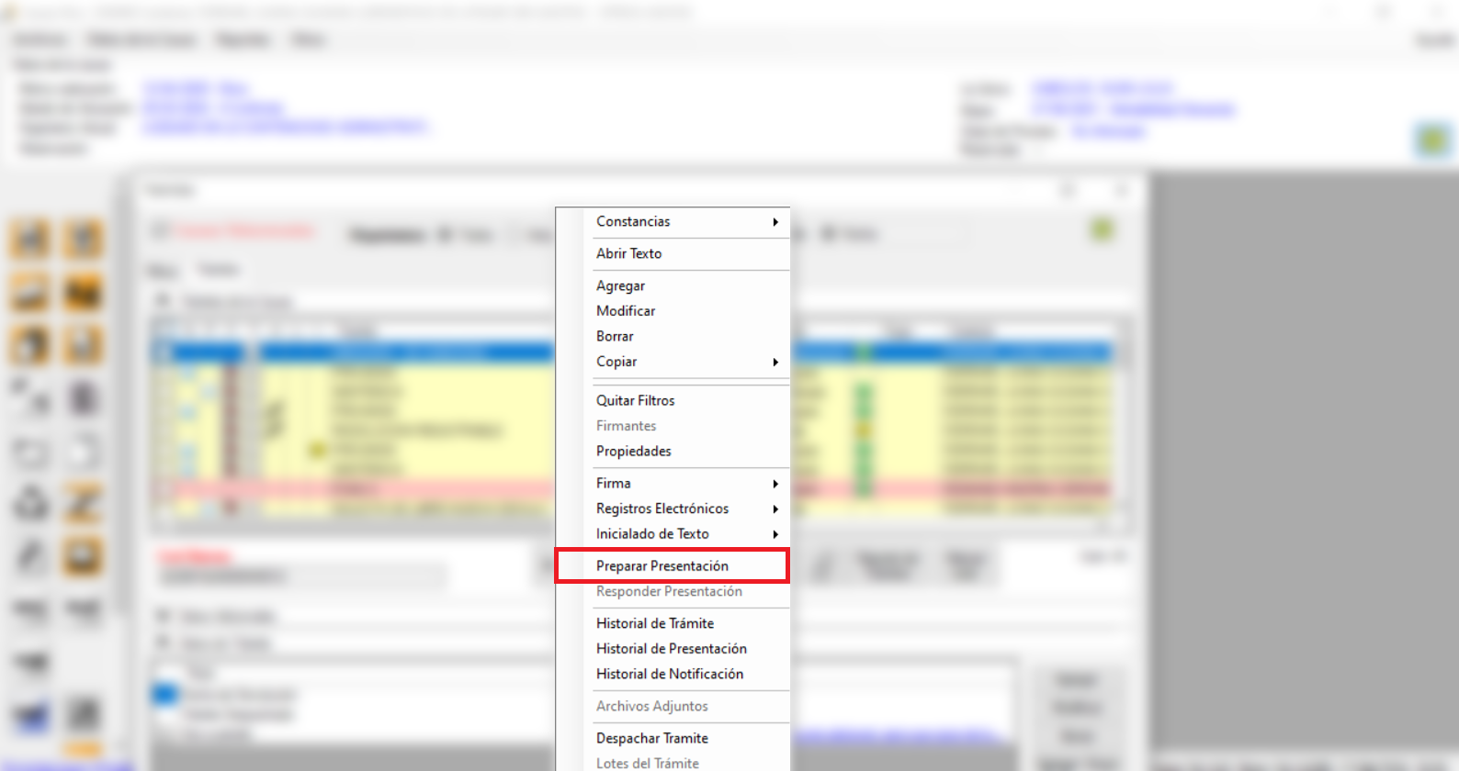
Task: Open Propiedades from the context menu
Action: click(633, 451)
